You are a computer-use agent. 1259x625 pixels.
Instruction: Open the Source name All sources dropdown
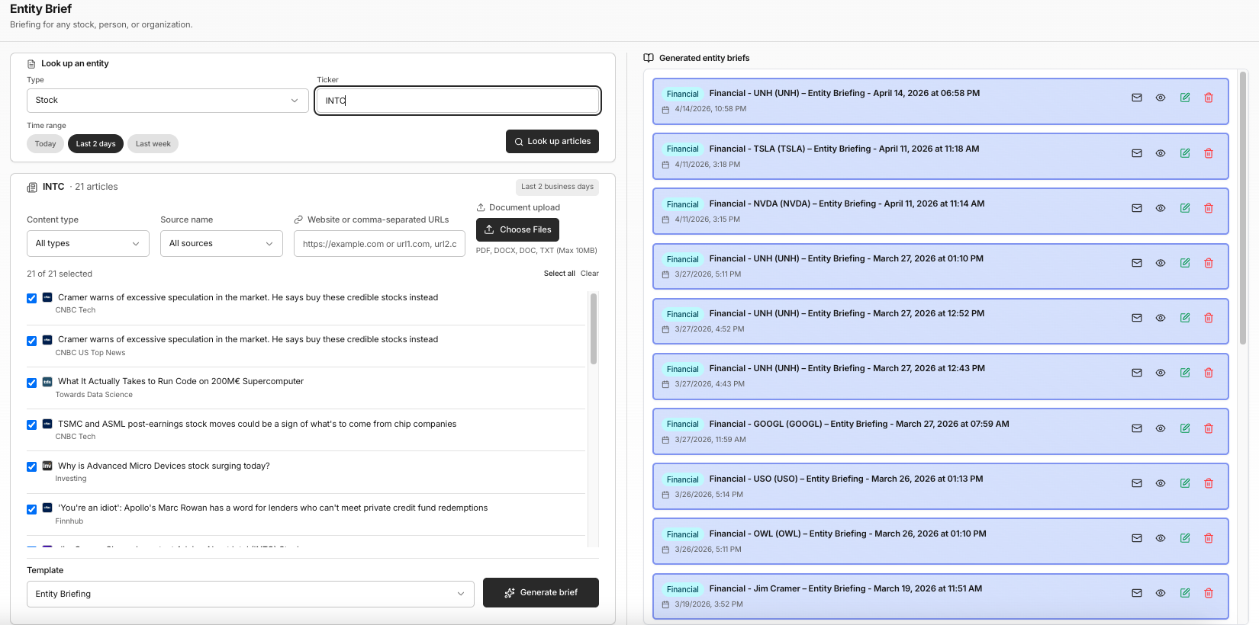point(221,244)
